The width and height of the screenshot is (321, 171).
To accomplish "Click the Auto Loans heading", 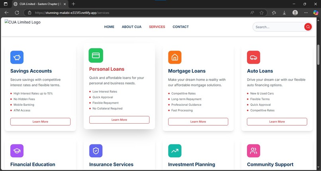I will (260, 71).
